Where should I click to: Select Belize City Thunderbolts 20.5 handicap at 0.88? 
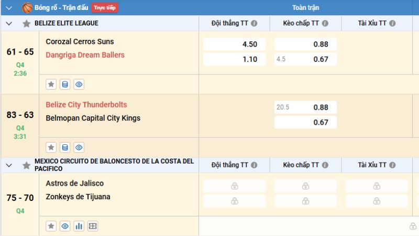pyautogui.click(x=305, y=108)
